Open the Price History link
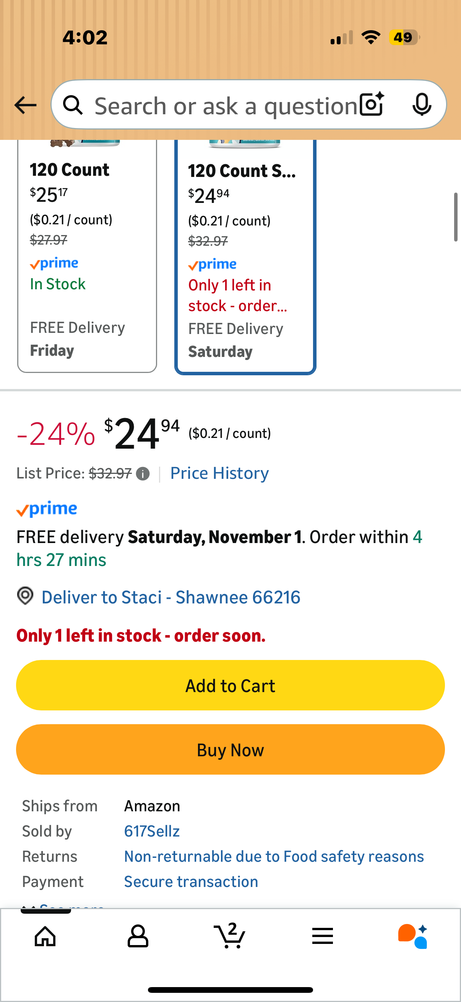 coord(219,473)
